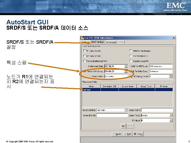Click the Swap Delay input field
The width and height of the screenshot is (191, 143).
(116, 76)
